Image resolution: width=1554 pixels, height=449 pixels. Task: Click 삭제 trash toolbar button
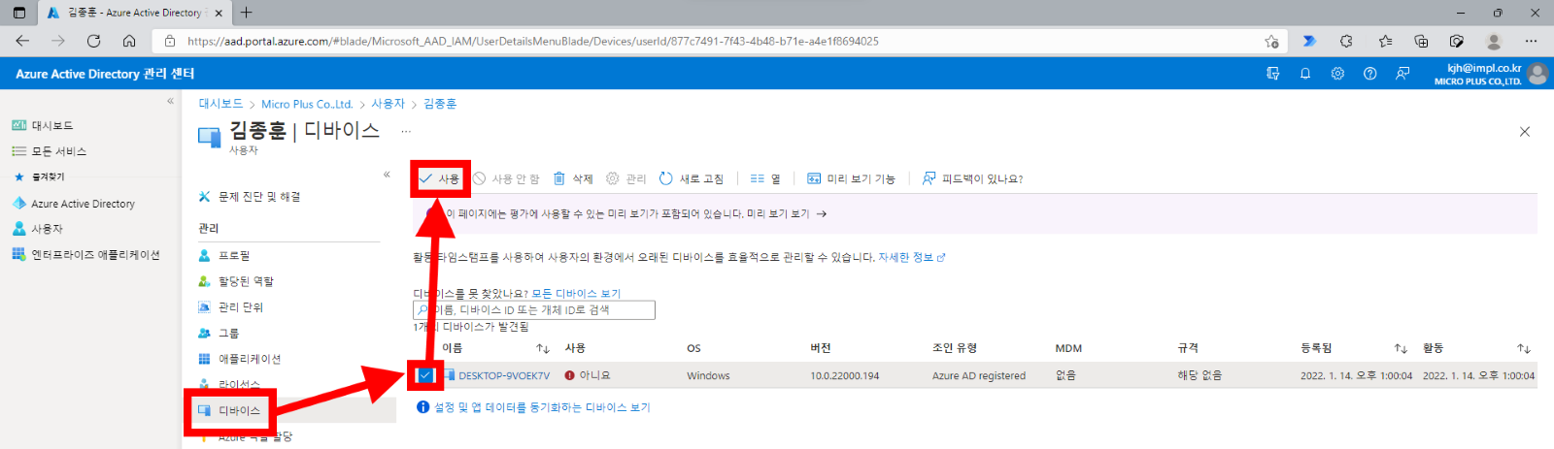(573, 178)
